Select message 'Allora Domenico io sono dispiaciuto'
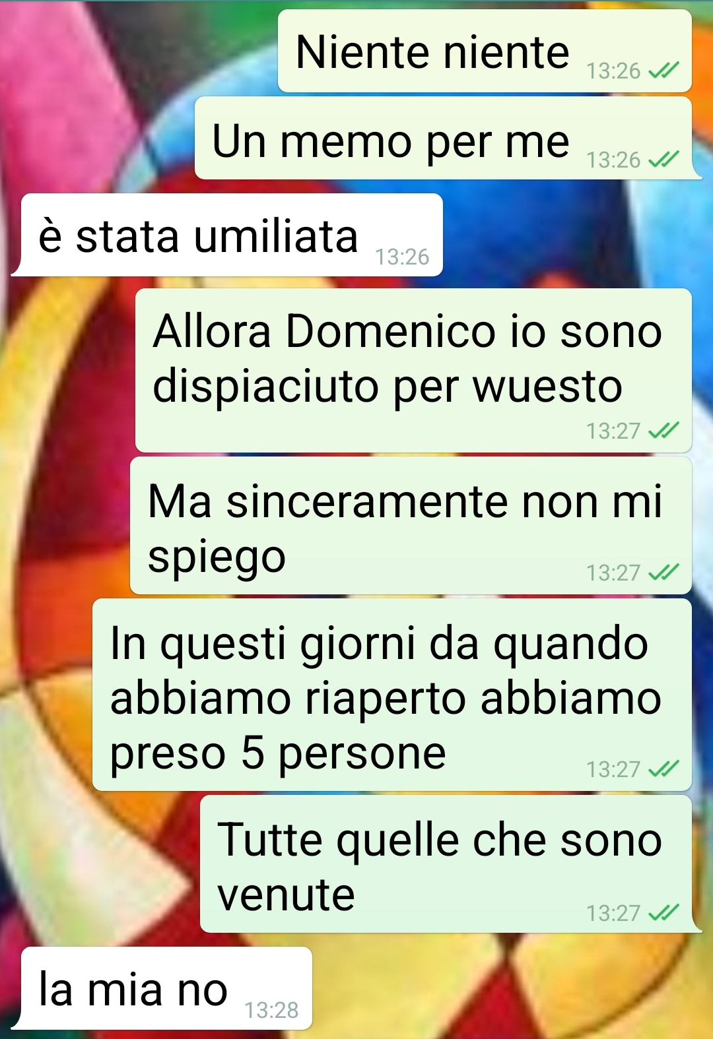713x1039 pixels. [413, 370]
